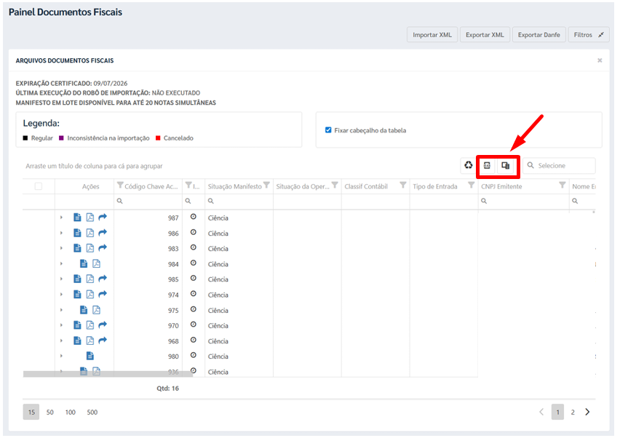Toggle the Fixar cabeçalho da tabela checkbox
Viewport: 620px width, 438px height.
328,130
